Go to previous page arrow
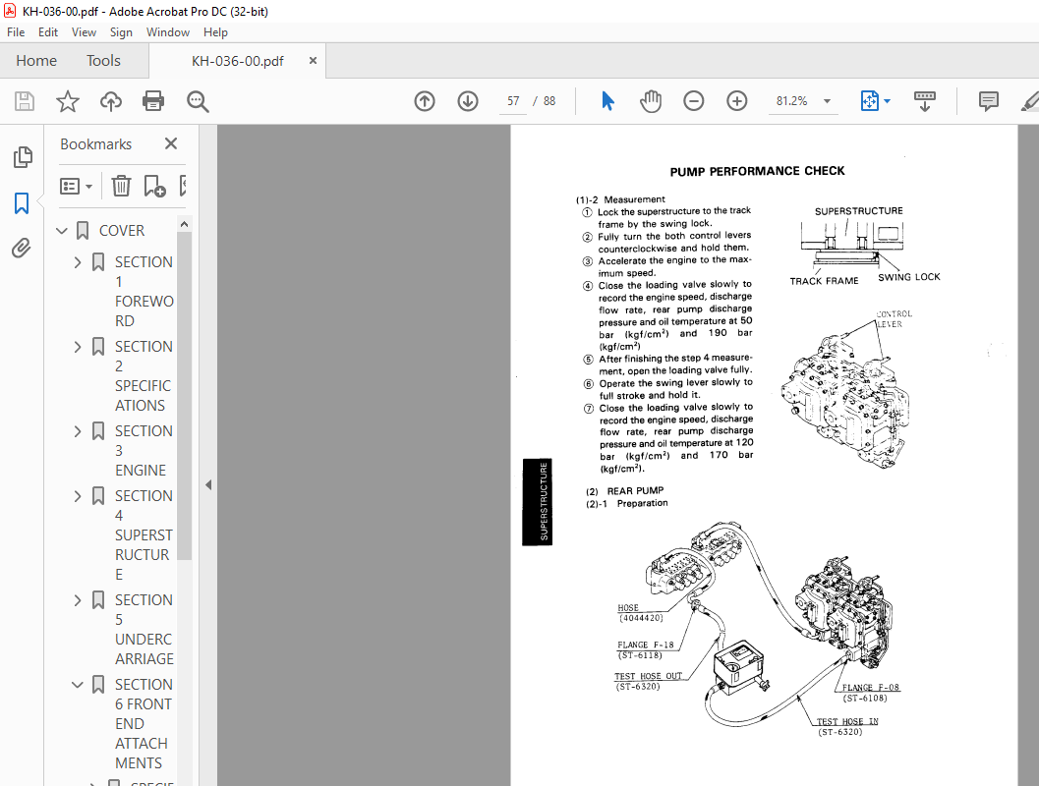Image resolution: width=1039 pixels, height=786 pixels. [425, 101]
